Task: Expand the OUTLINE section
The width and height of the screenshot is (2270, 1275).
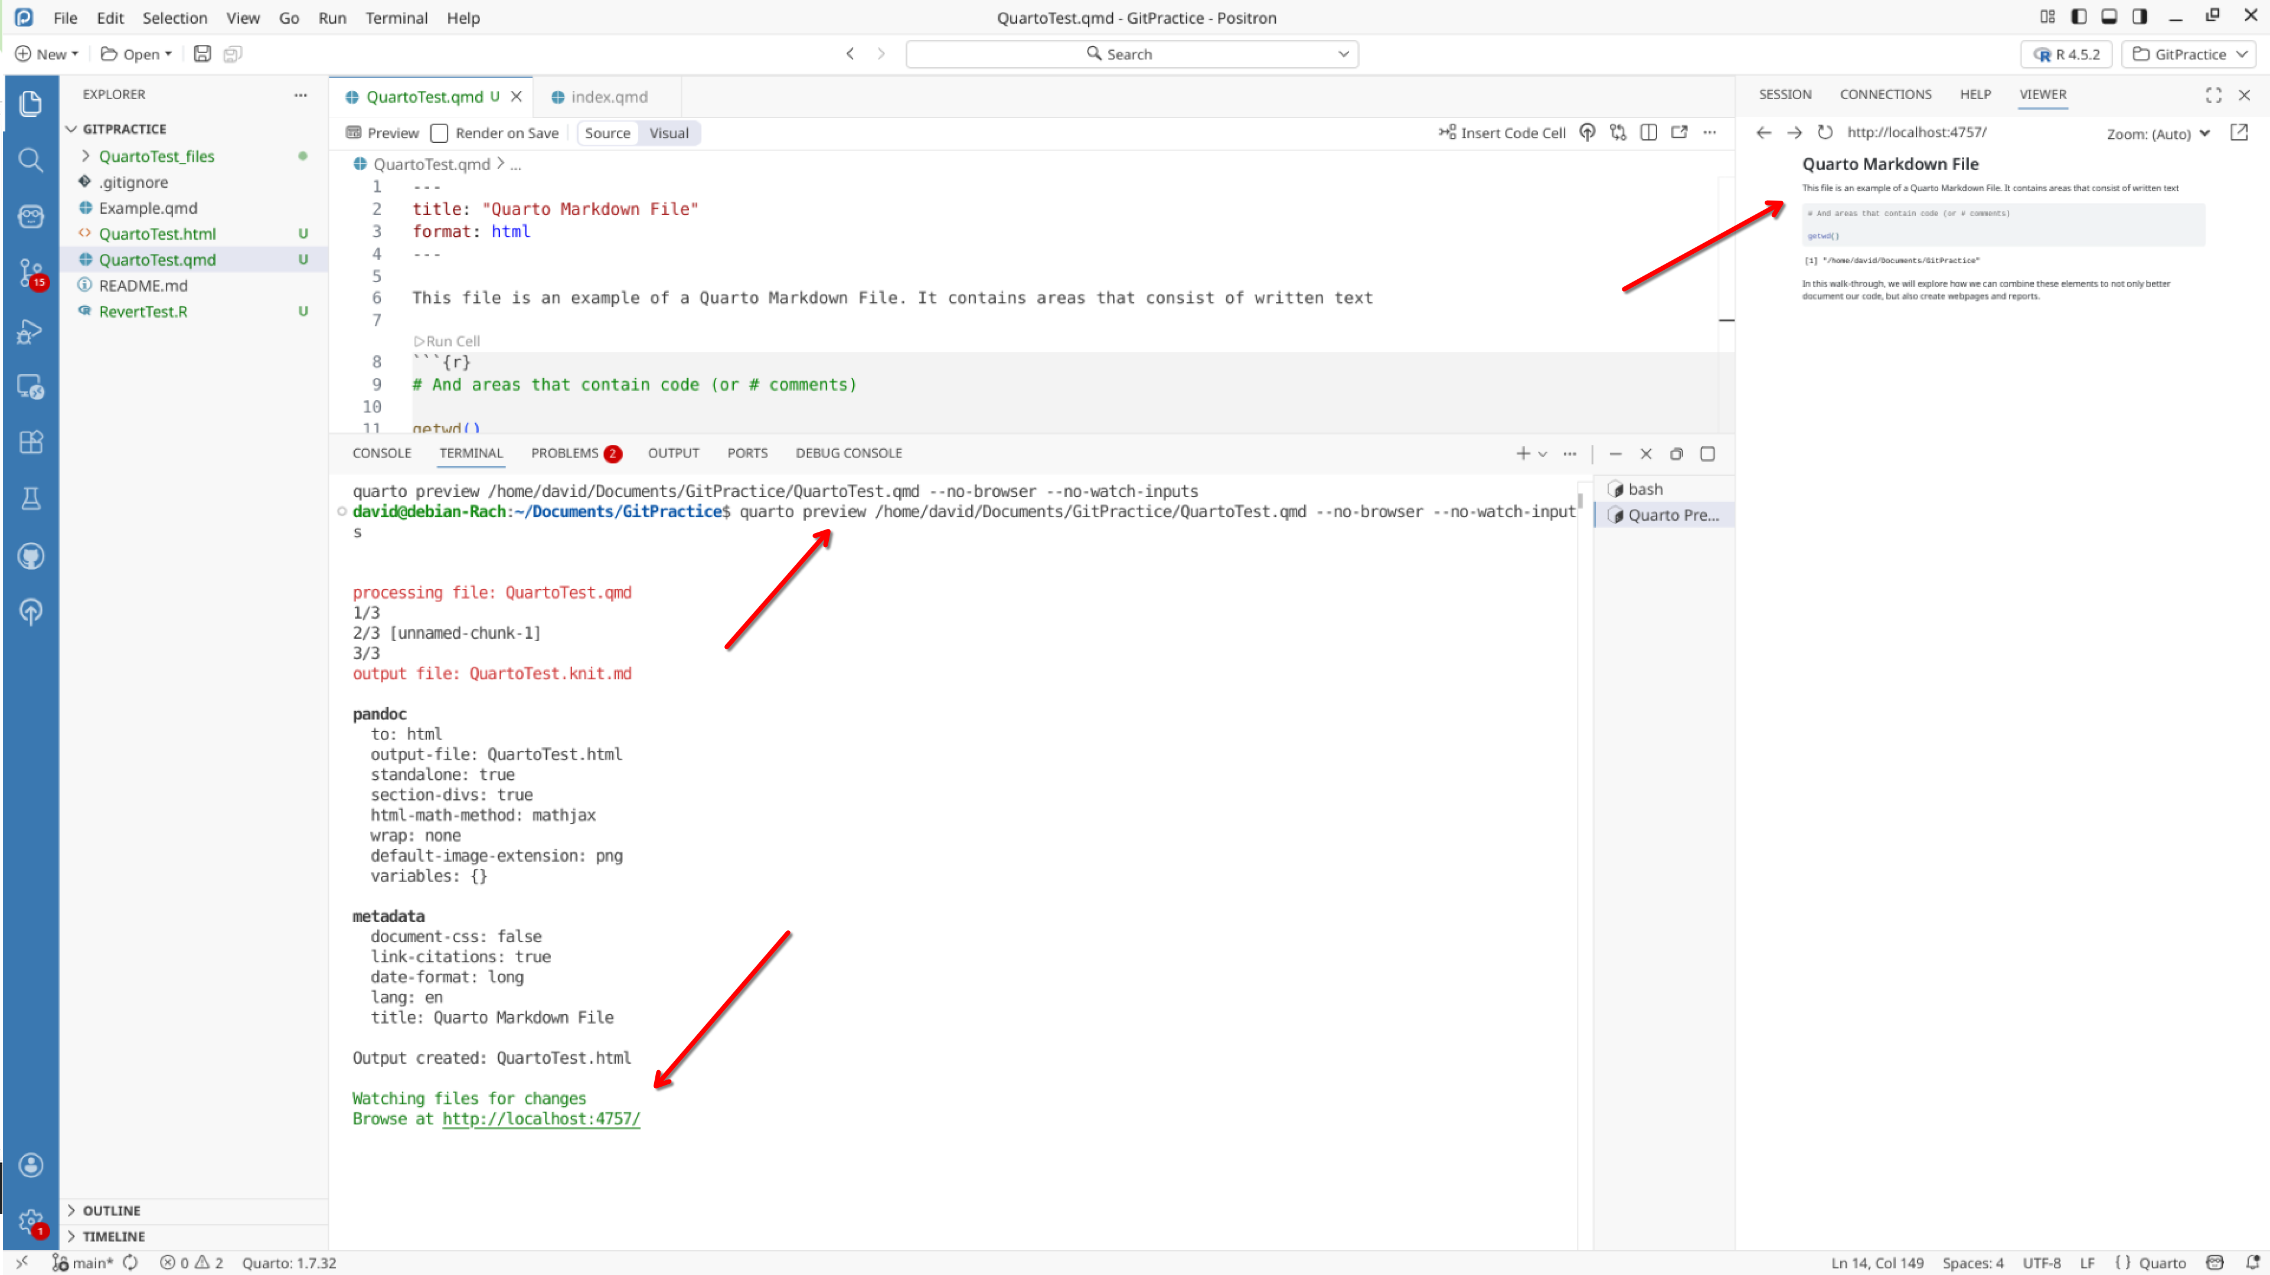Action: click(x=111, y=1210)
